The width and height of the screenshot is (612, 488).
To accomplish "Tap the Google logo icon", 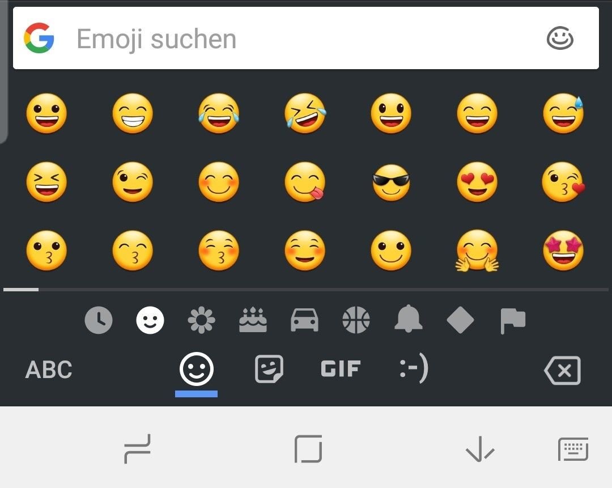I will pyautogui.click(x=39, y=38).
